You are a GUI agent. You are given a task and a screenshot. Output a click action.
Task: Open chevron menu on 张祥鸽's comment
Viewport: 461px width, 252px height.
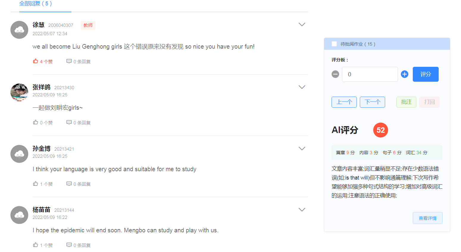pos(302,87)
